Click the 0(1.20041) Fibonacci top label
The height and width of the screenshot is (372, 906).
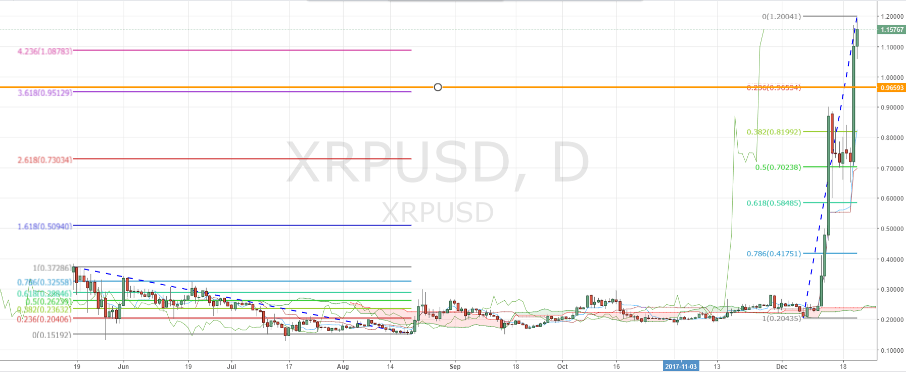point(781,17)
